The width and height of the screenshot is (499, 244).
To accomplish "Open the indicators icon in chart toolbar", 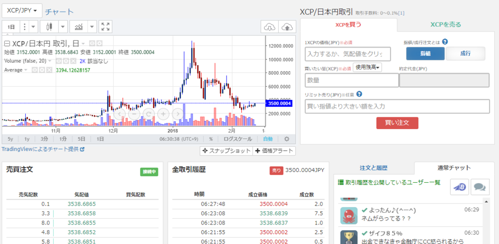I will tap(78, 27).
